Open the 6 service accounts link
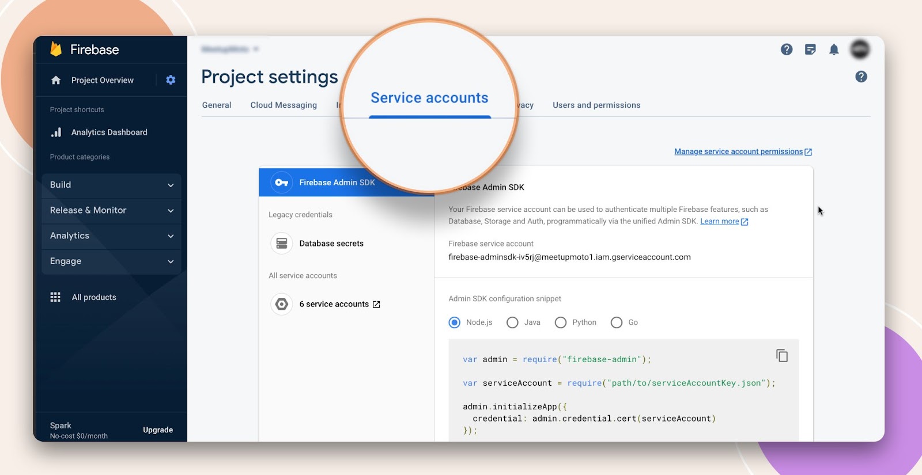 [334, 304]
